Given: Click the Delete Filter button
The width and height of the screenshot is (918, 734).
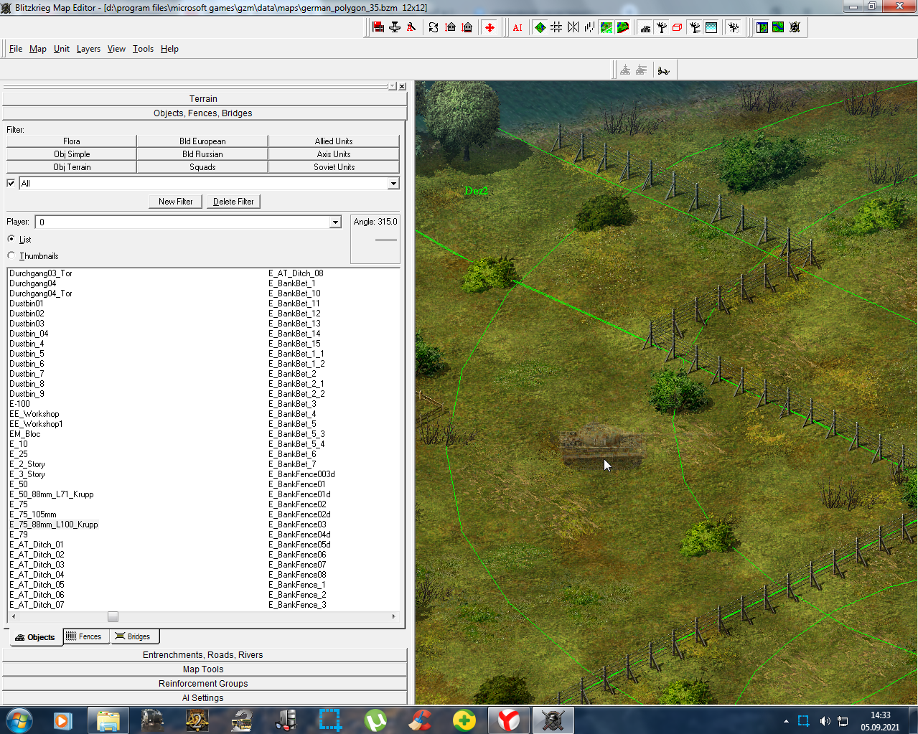Looking at the screenshot, I should click(x=233, y=202).
